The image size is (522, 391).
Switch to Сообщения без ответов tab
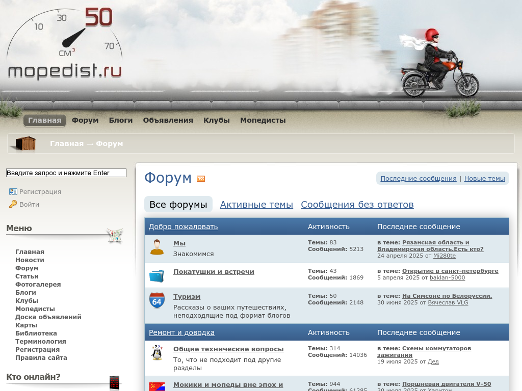pyautogui.click(x=357, y=205)
